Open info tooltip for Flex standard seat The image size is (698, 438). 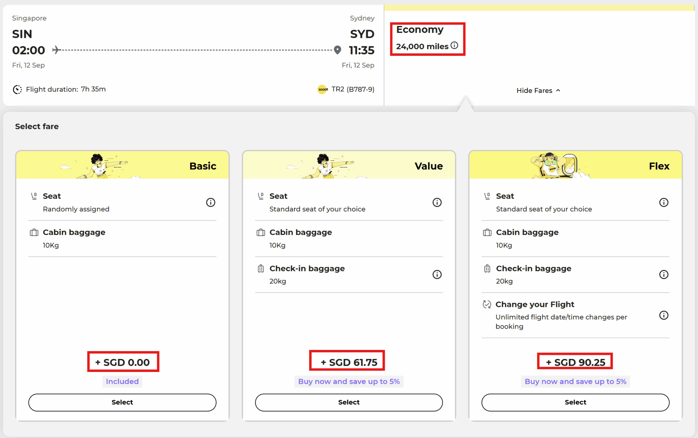click(x=664, y=202)
